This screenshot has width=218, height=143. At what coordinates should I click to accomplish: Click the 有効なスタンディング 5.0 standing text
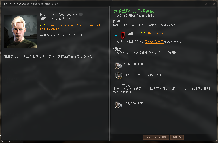[61, 35]
